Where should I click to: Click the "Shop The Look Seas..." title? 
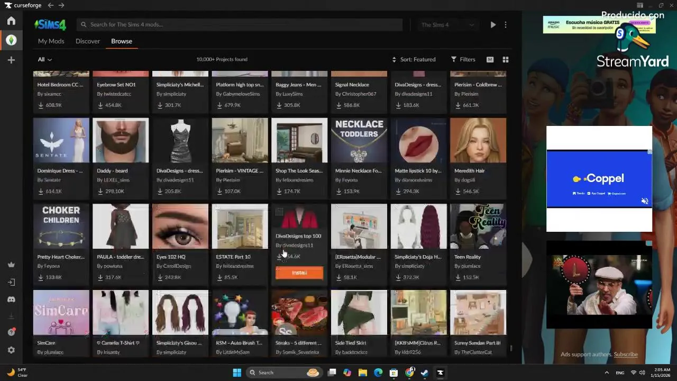point(299,171)
